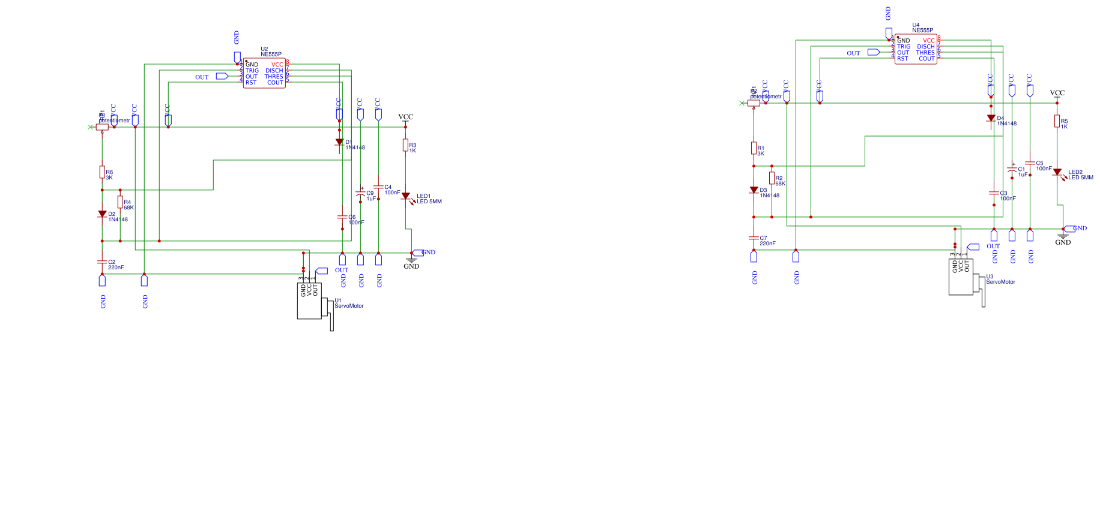Screen dimensions: 1100x511
Task: Select the 'NE555P' label above U2
Action: (271, 55)
